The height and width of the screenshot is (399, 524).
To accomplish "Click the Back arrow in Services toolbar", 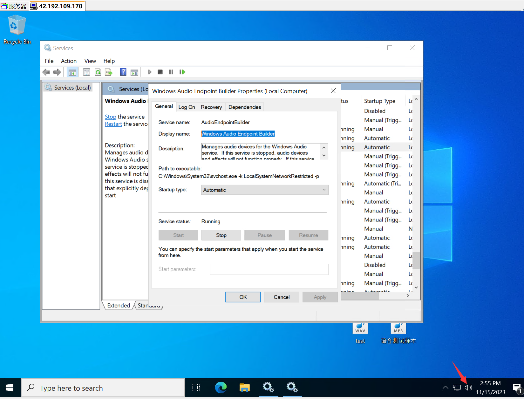I will click(46, 72).
